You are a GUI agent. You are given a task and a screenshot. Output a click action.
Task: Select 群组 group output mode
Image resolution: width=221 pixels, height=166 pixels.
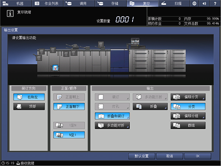tap(188, 125)
